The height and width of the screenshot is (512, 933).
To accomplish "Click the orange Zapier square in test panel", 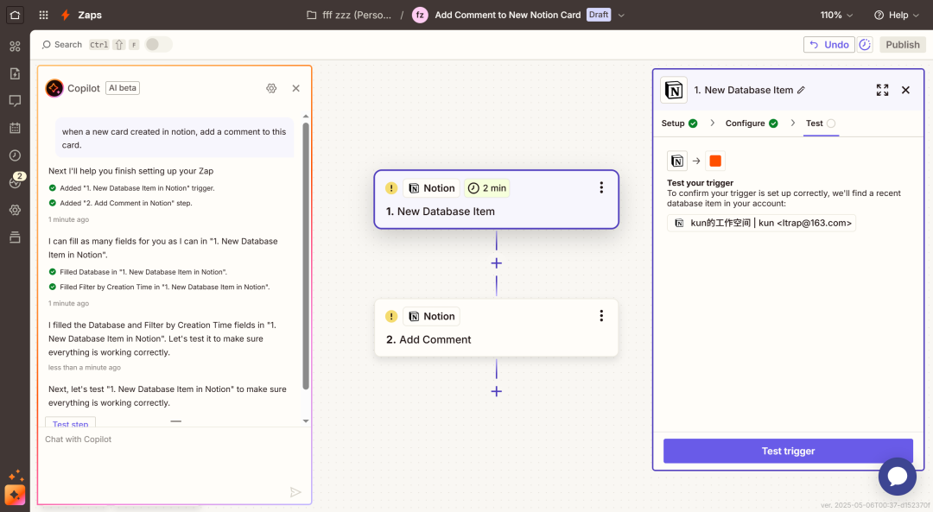I will pyautogui.click(x=715, y=161).
